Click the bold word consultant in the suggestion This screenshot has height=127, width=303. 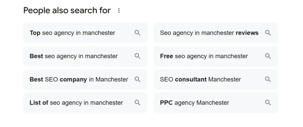[191, 79]
